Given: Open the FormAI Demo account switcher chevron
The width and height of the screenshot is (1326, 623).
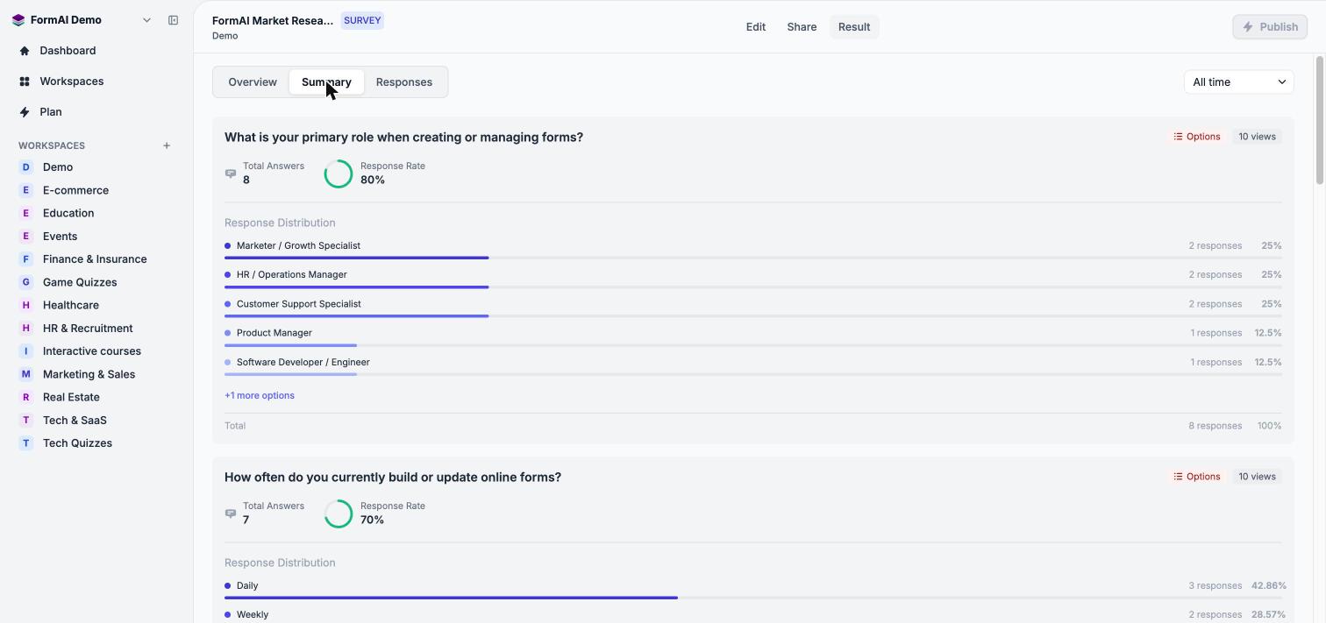Looking at the screenshot, I should point(146,20).
